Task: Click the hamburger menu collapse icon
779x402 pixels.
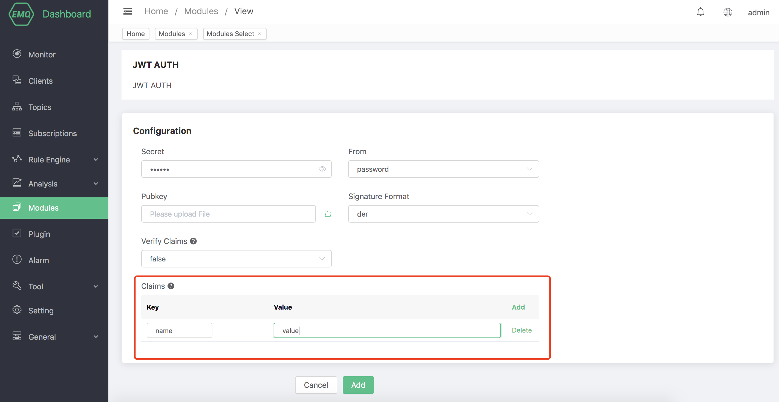Action: click(x=127, y=11)
